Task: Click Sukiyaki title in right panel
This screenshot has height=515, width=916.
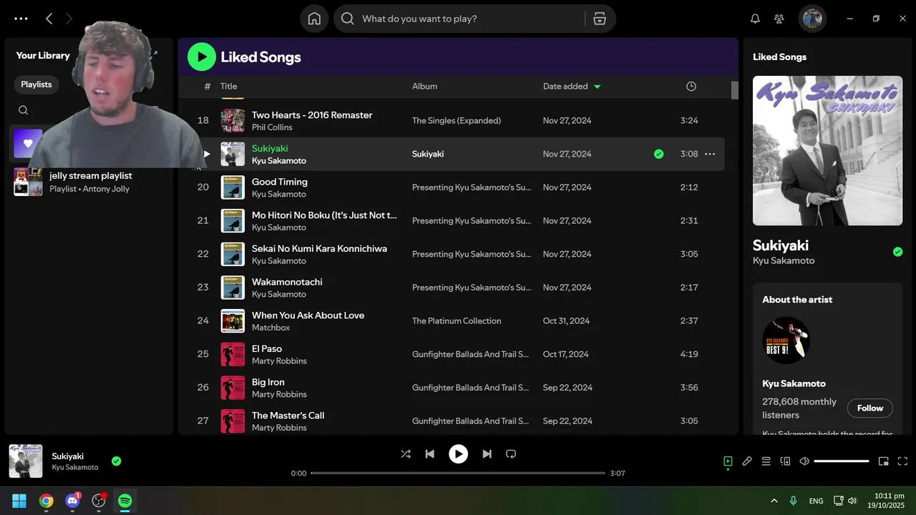Action: point(781,245)
